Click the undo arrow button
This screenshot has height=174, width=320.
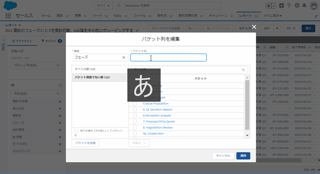click(x=190, y=28)
